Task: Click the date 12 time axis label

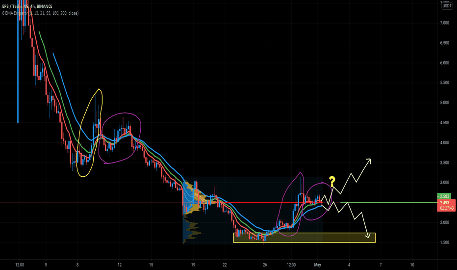Action: coord(120,265)
